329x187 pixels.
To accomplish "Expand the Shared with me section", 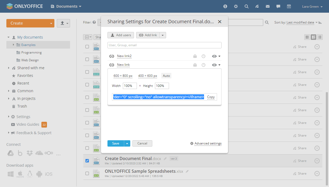I will coord(8,68).
